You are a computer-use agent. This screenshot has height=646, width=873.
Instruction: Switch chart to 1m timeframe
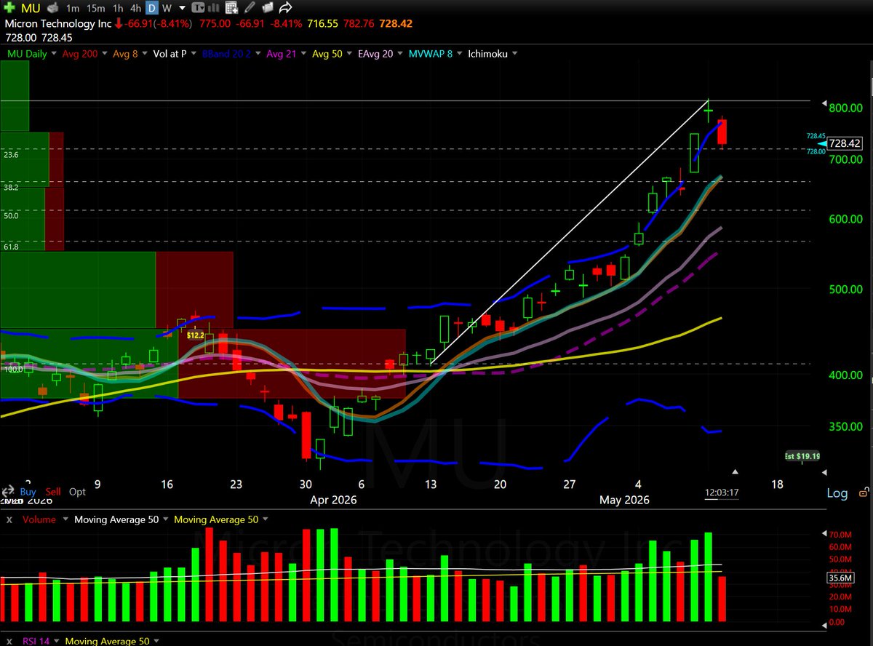pos(73,8)
